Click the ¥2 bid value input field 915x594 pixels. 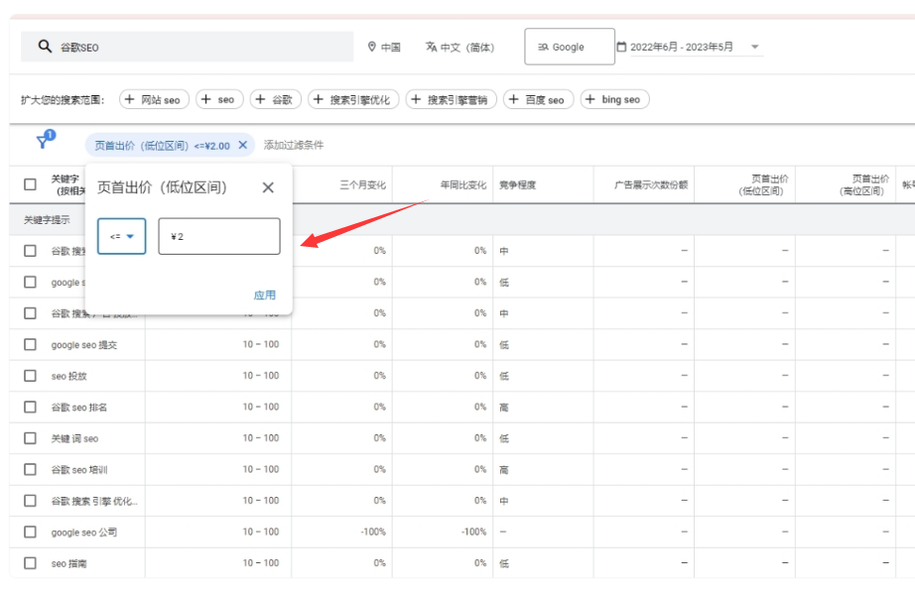point(218,236)
